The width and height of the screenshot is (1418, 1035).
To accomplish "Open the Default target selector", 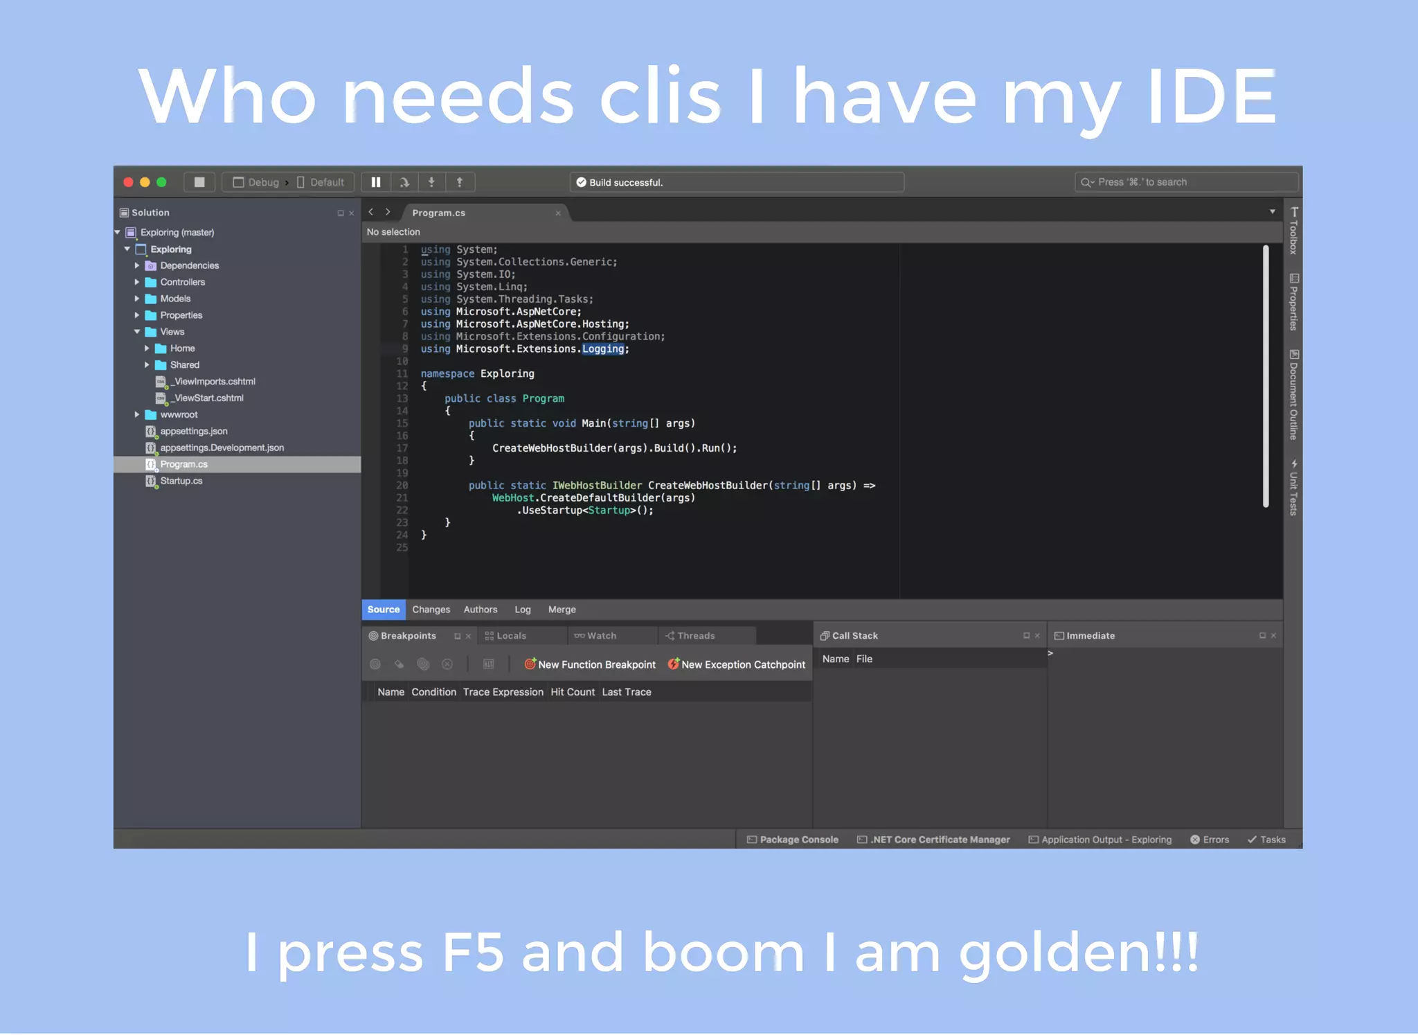I will coord(321,182).
